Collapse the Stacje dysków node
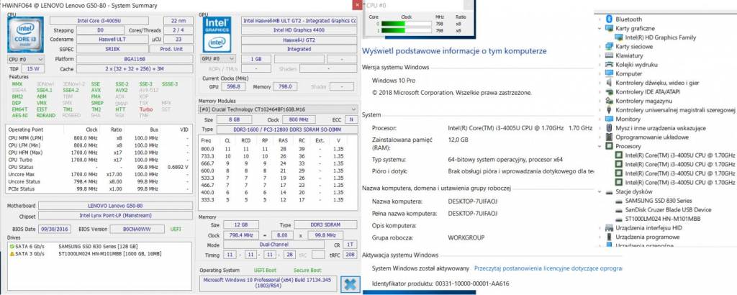The width and height of the screenshot is (737, 295). click(x=600, y=191)
